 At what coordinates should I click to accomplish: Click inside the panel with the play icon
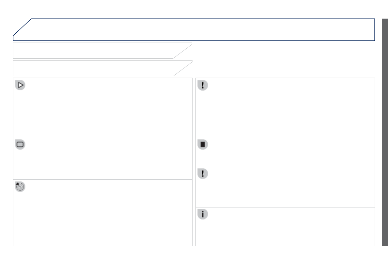click(103, 111)
